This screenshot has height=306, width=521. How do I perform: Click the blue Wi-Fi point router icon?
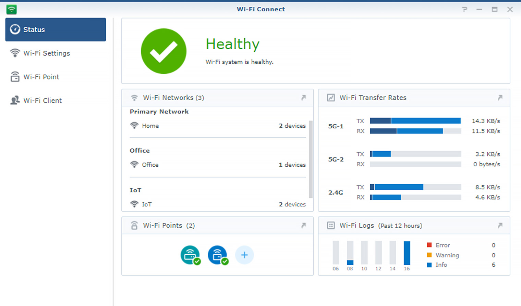pyautogui.click(x=218, y=255)
